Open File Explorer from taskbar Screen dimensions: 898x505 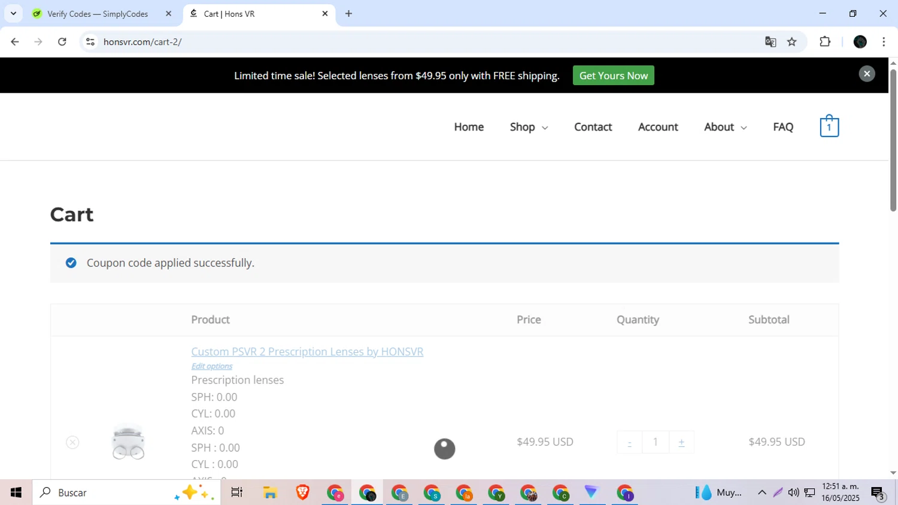coord(270,492)
